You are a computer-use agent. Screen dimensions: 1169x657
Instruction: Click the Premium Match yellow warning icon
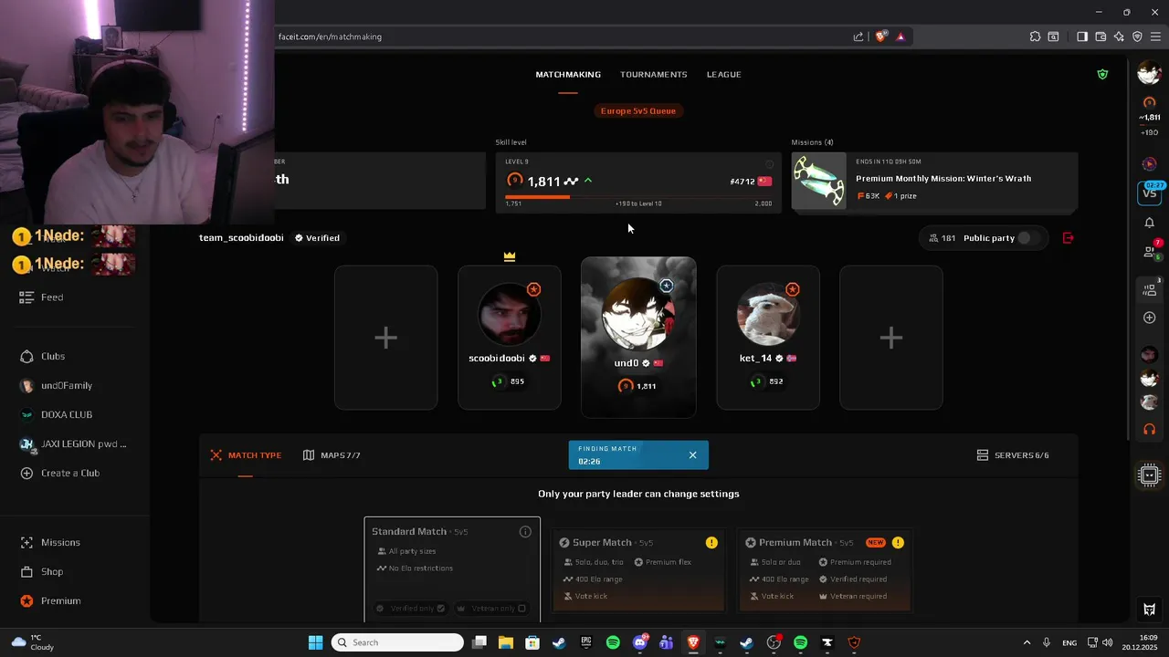pos(898,543)
